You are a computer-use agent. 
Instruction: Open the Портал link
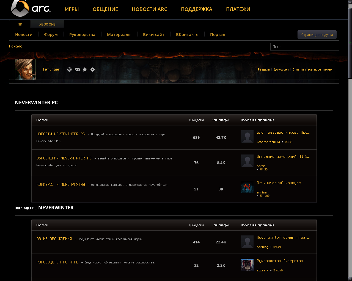point(218,35)
